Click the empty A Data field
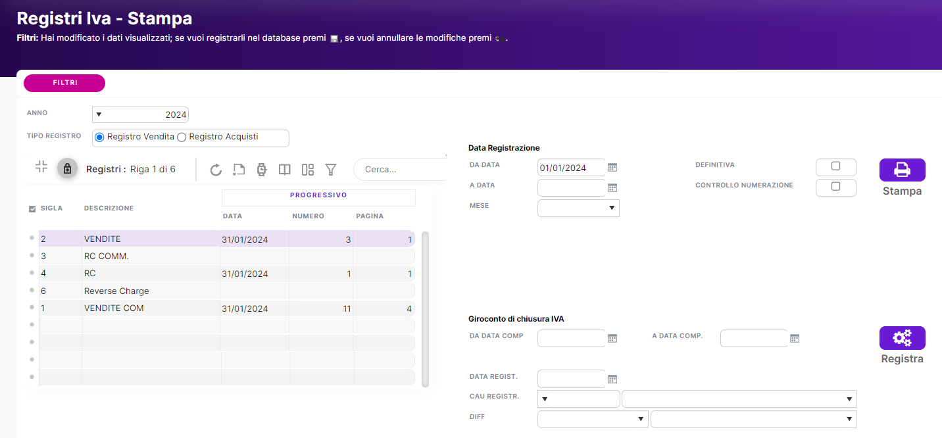The image size is (942, 438). coord(571,188)
